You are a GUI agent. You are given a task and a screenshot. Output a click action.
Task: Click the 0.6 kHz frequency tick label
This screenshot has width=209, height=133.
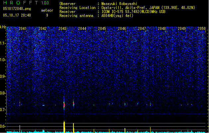(x=3, y=126)
